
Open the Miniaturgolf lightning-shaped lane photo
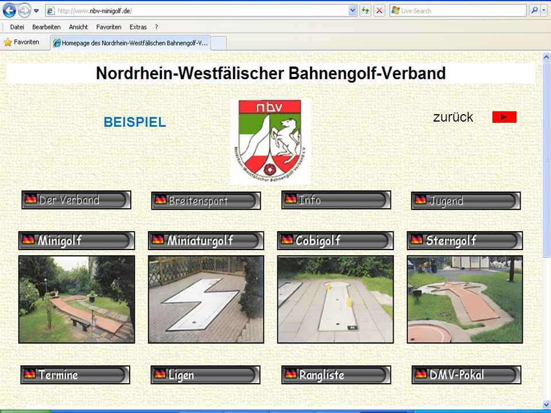click(206, 299)
